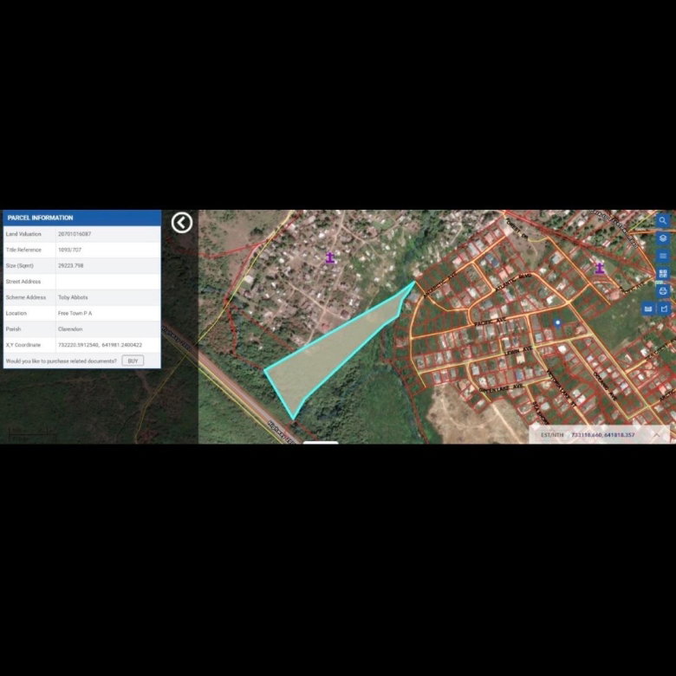676x676 pixels.
Task: Open the hamburger list menu
Action: pos(663,256)
